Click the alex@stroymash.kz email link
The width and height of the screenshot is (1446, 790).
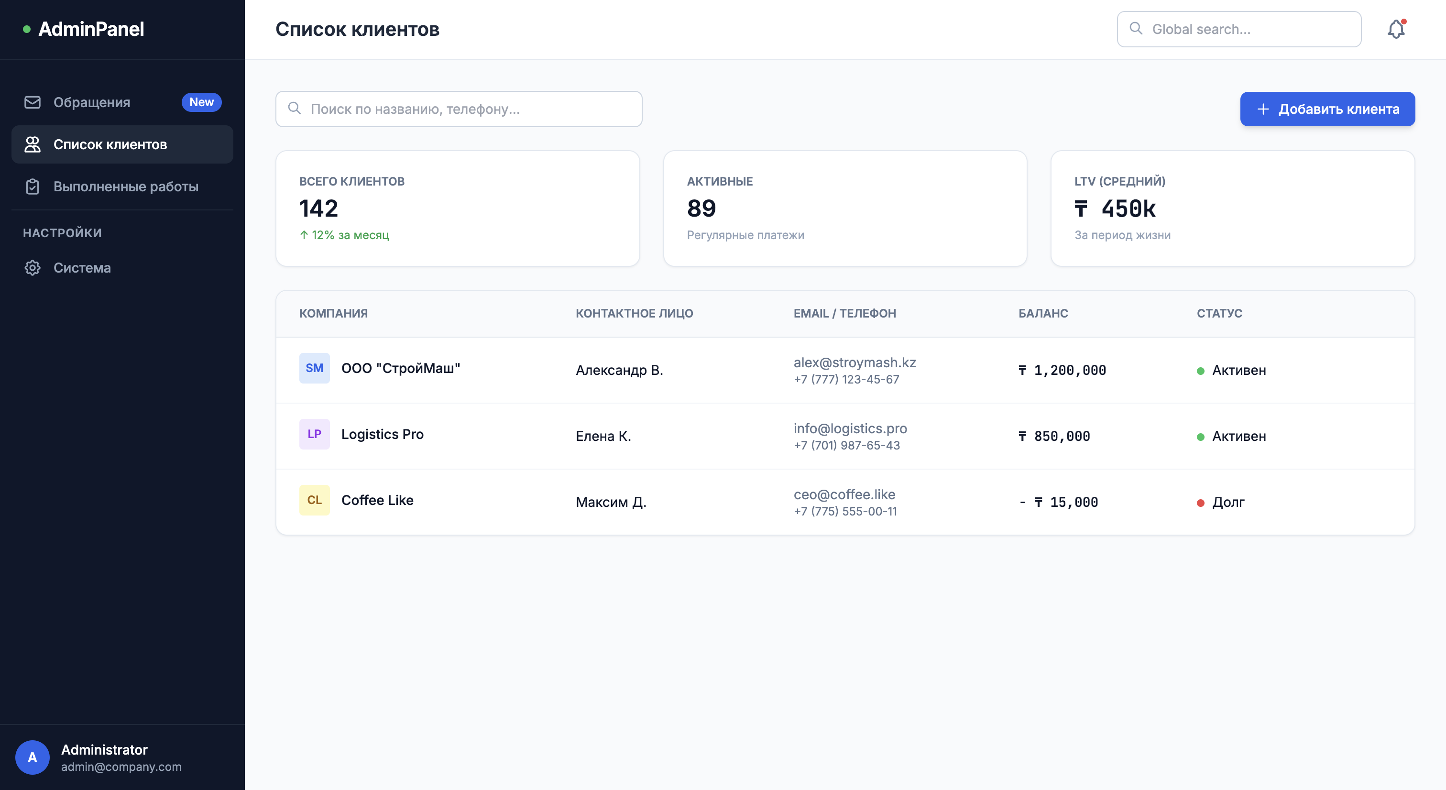tap(854, 362)
